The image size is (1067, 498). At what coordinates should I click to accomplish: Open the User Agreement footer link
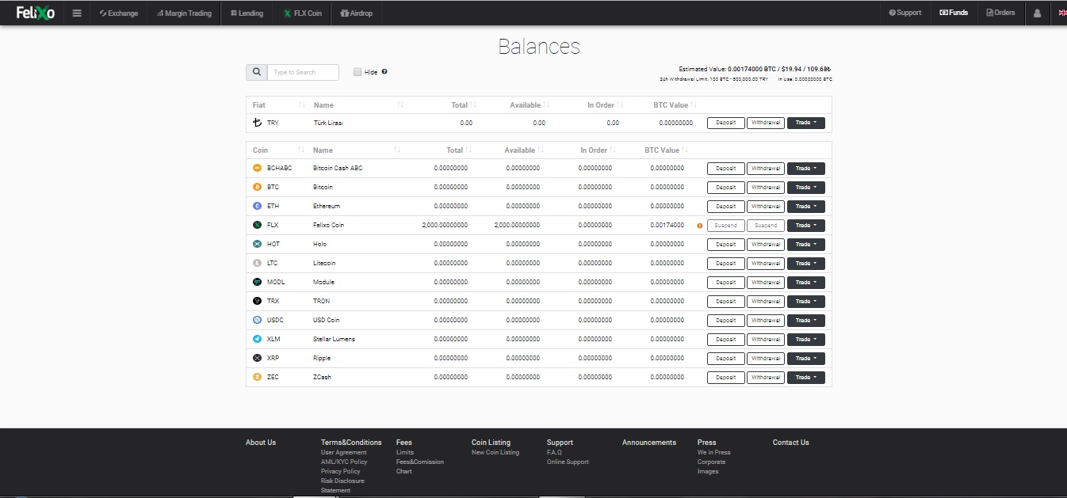pyautogui.click(x=344, y=452)
